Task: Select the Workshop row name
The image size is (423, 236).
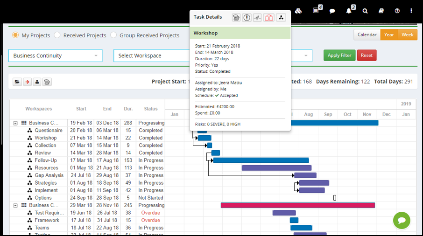Action: (46, 138)
